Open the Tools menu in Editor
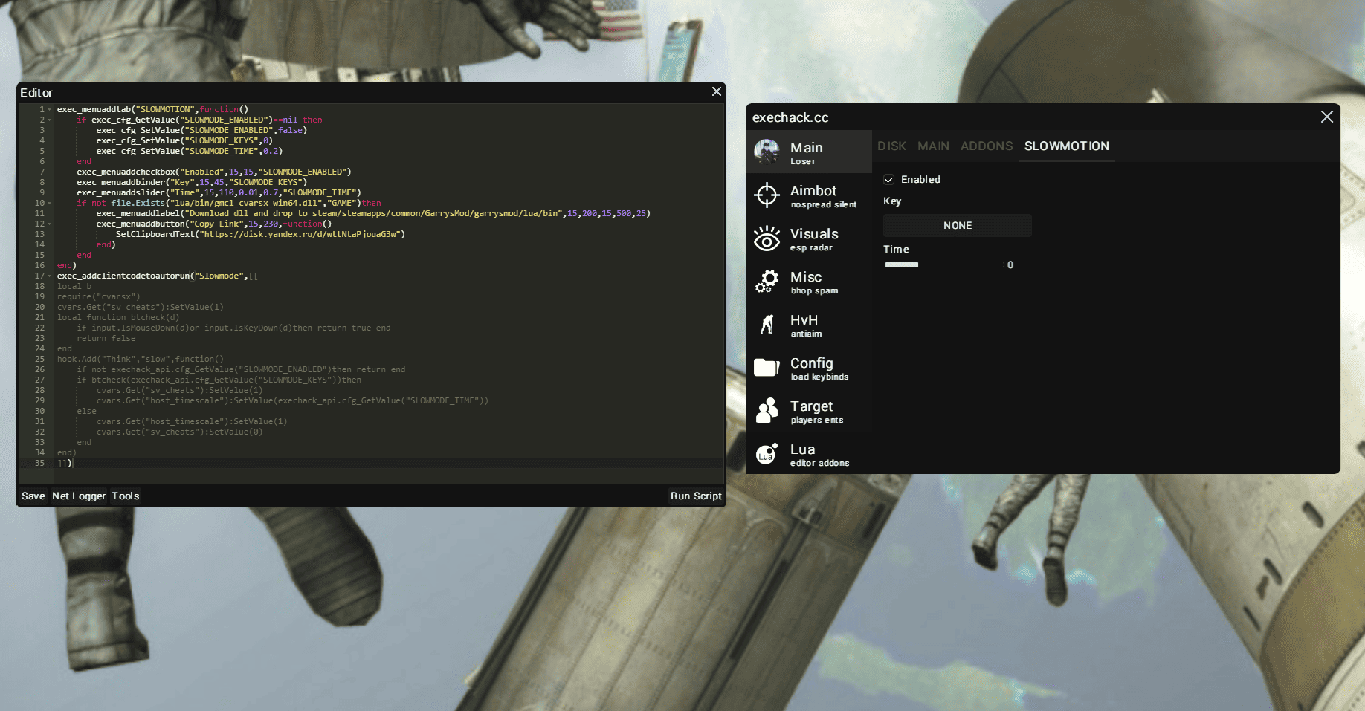Screen dimensions: 1365x711 tap(126, 496)
